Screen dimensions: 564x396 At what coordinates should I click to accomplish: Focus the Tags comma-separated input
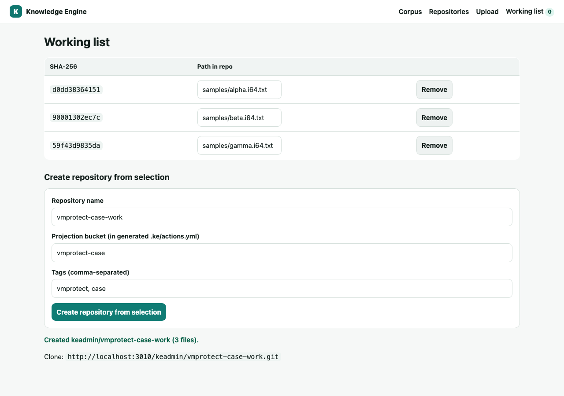click(x=282, y=289)
